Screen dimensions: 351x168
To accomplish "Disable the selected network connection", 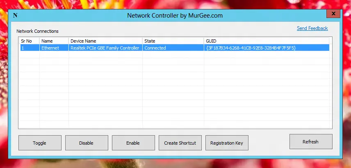I will [87, 143].
